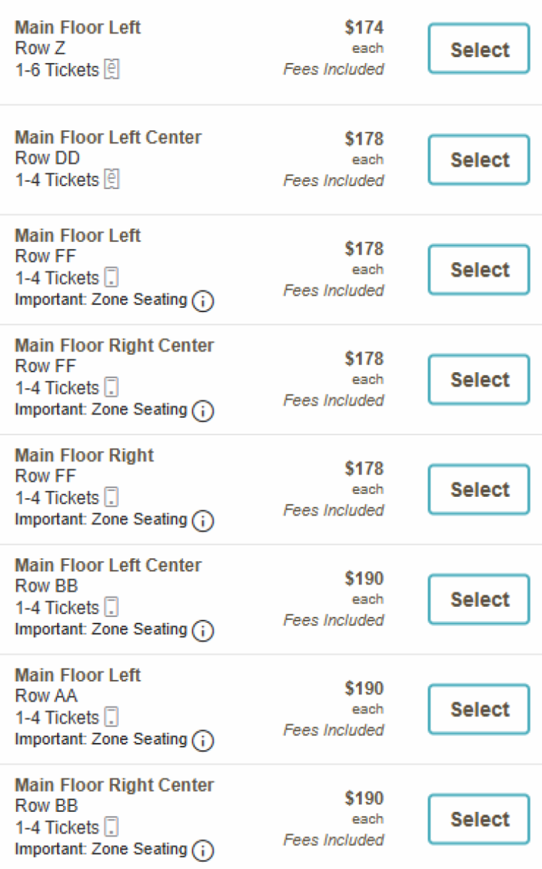The image size is (542, 869).
Task: Click mobile ticket icon for Main Floor Right Row FF
Action: (111, 497)
